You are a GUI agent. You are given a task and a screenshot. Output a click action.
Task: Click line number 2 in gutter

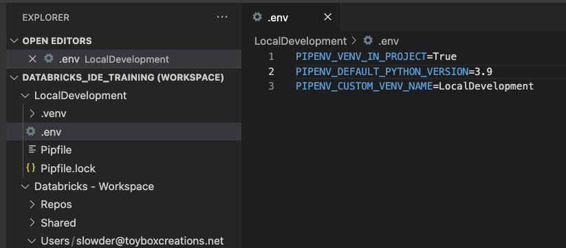271,72
